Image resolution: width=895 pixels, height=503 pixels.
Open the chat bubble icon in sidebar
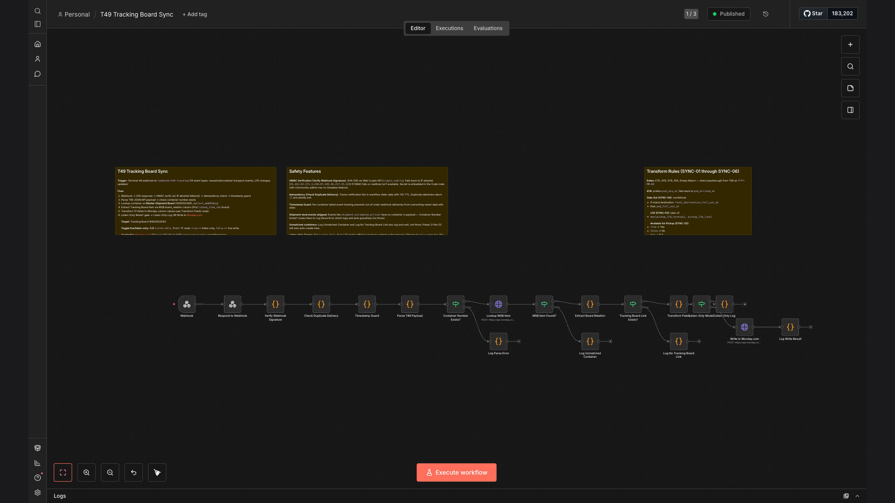click(37, 74)
